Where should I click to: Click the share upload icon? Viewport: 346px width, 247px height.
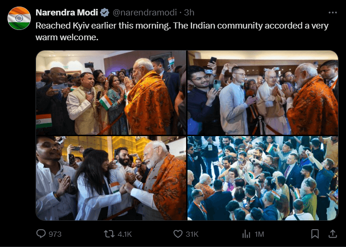tap(332, 233)
